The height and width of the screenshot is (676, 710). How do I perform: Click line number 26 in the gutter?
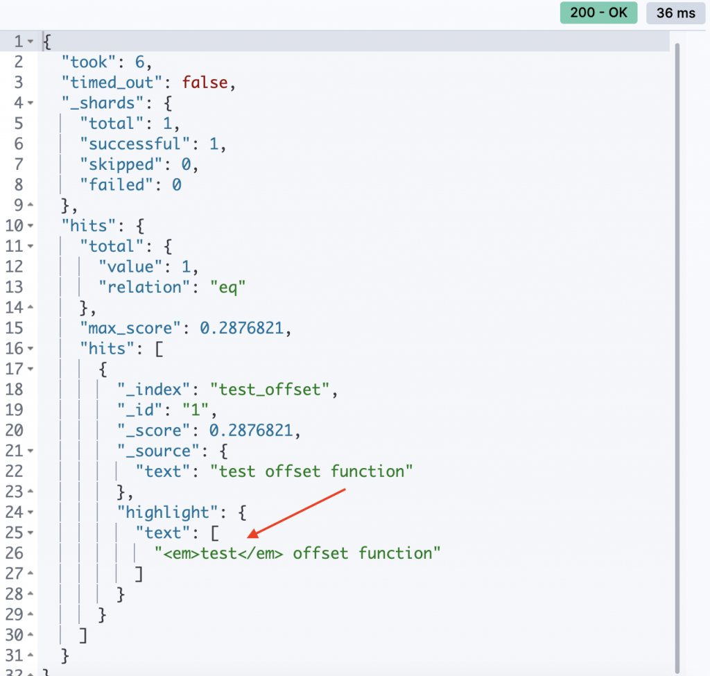pos(14,553)
